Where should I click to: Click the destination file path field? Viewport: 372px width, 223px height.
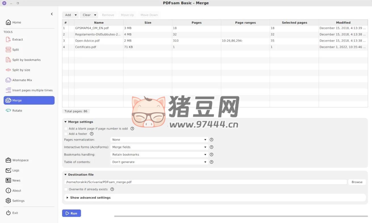[x=206, y=182]
